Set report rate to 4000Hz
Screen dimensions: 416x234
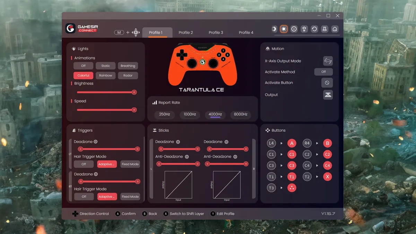[215, 114]
